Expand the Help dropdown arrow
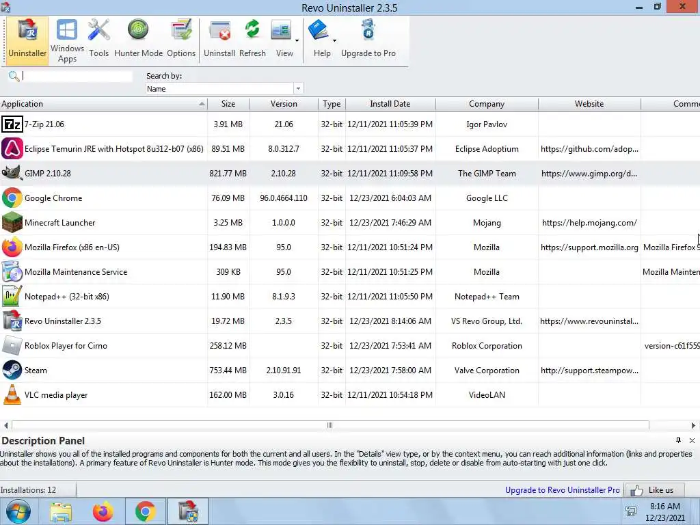 334,40
